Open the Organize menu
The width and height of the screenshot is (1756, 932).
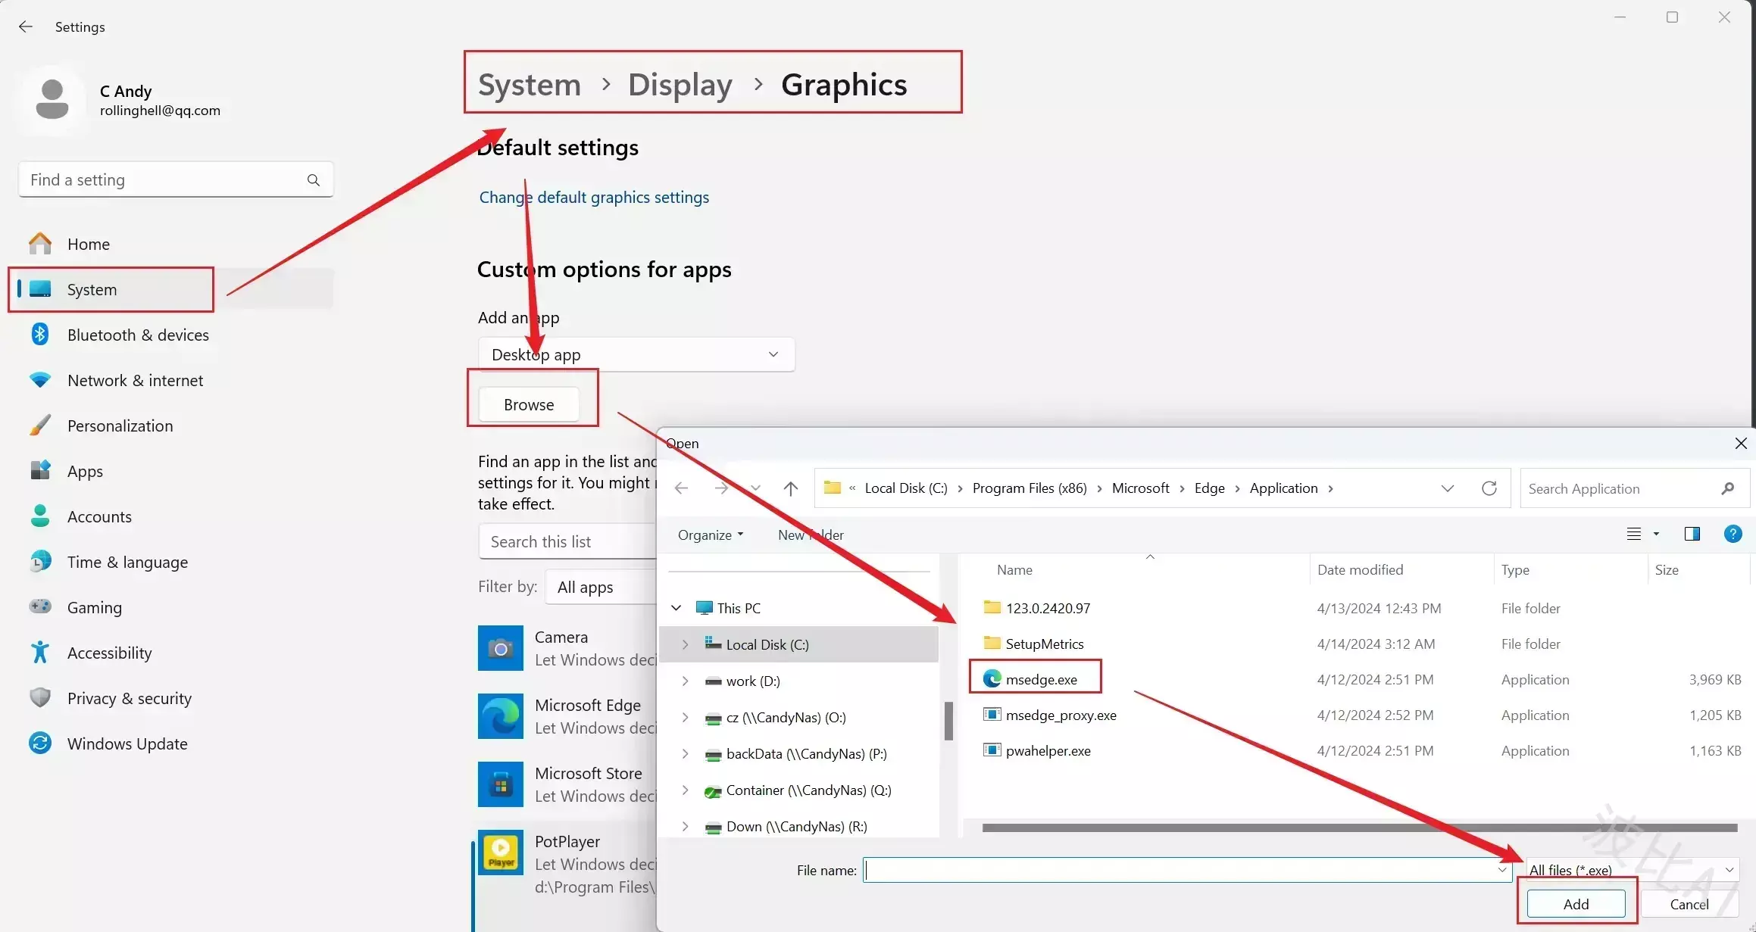click(711, 535)
